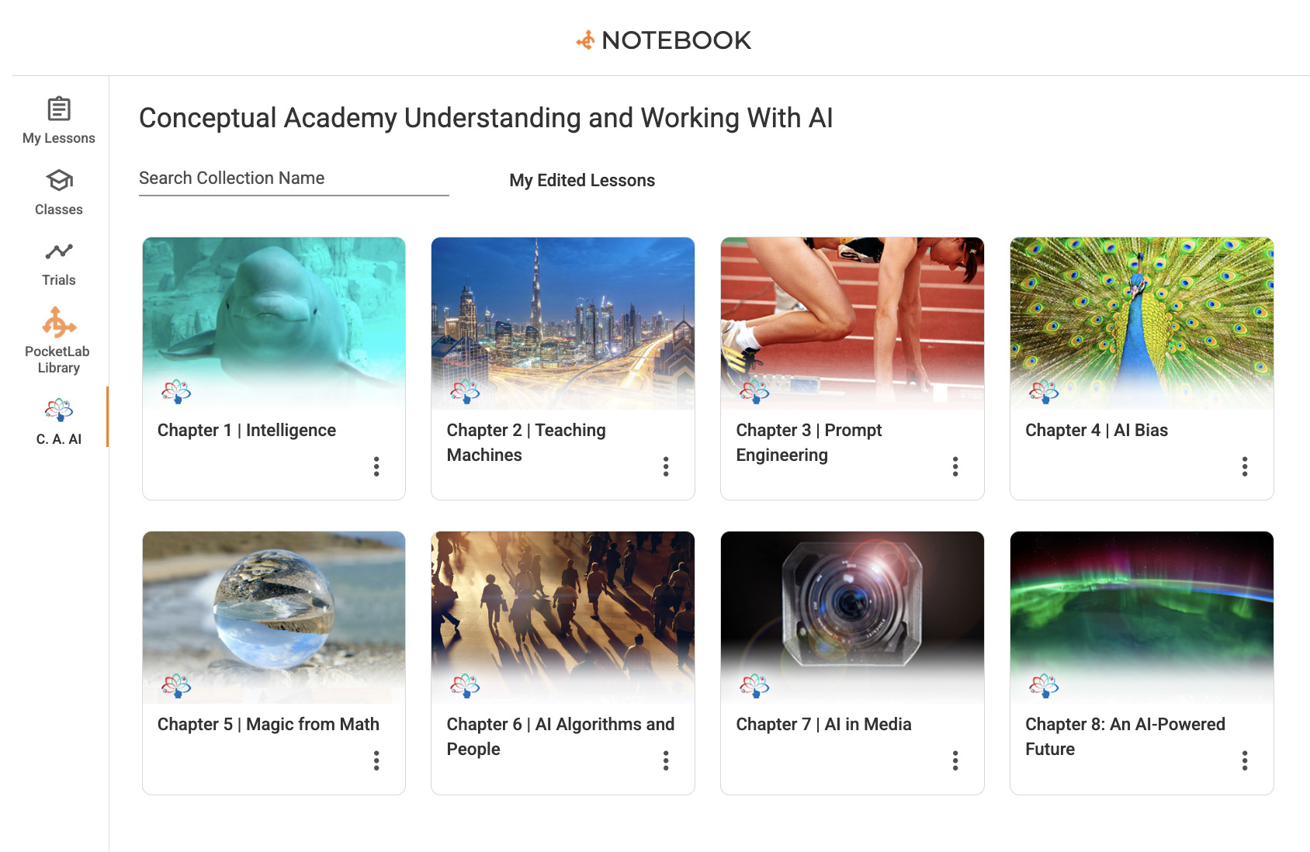Click the beluga whale thumbnail
The image size is (1310, 852).
[274, 310]
